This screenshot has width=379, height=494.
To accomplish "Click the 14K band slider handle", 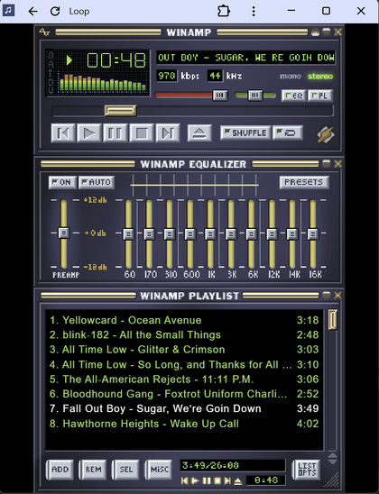I will tap(292, 234).
